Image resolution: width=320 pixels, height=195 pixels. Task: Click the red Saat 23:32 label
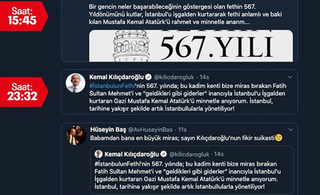coord(24,92)
